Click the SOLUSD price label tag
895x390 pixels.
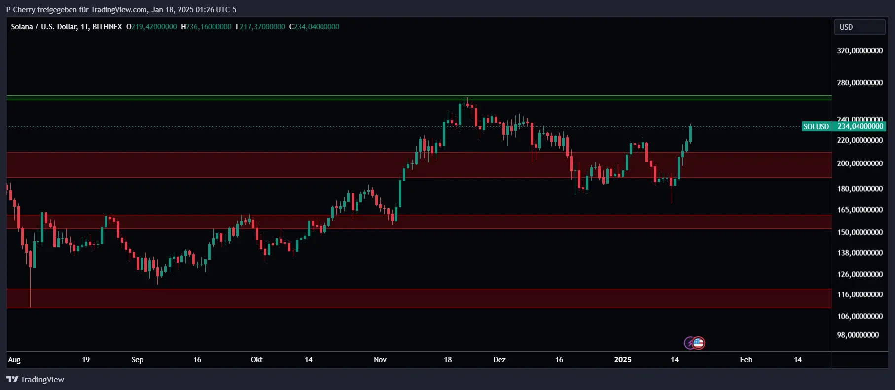point(817,127)
